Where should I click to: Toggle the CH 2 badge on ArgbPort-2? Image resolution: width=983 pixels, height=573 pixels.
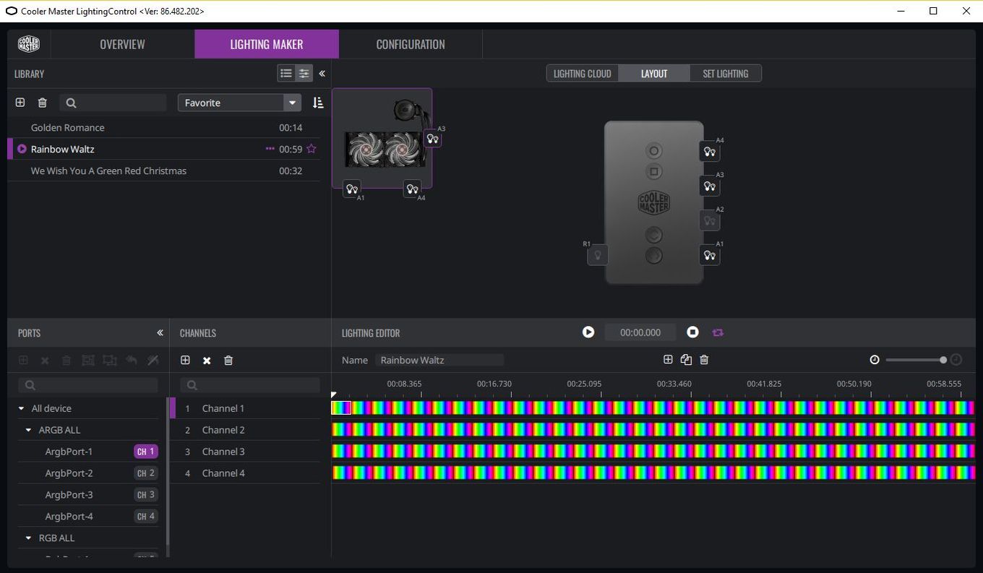click(x=145, y=473)
